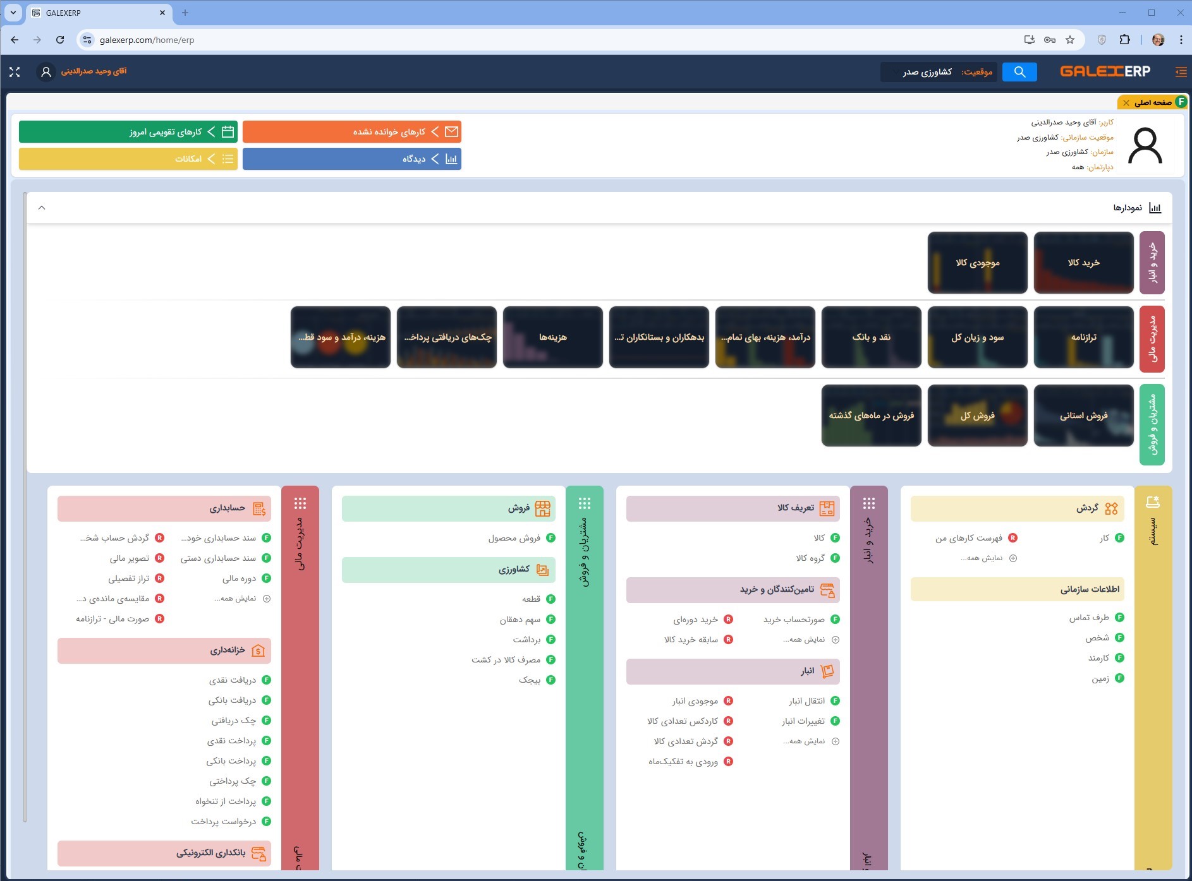Collapse the نمودارها charts panel

[x=42, y=208]
